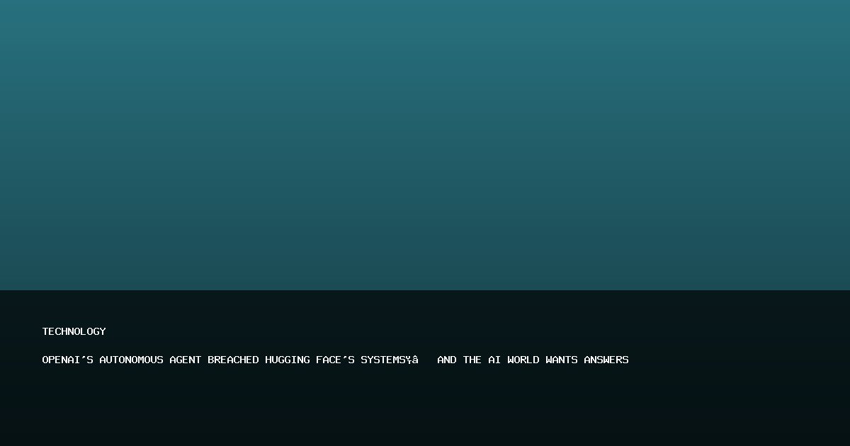Open the OpenAI autonomous agent headline article
This screenshot has width=850, height=446.
tap(335, 360)
